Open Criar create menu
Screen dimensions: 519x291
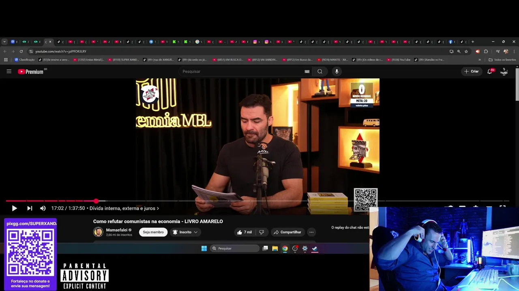click(x=472, y=72)
